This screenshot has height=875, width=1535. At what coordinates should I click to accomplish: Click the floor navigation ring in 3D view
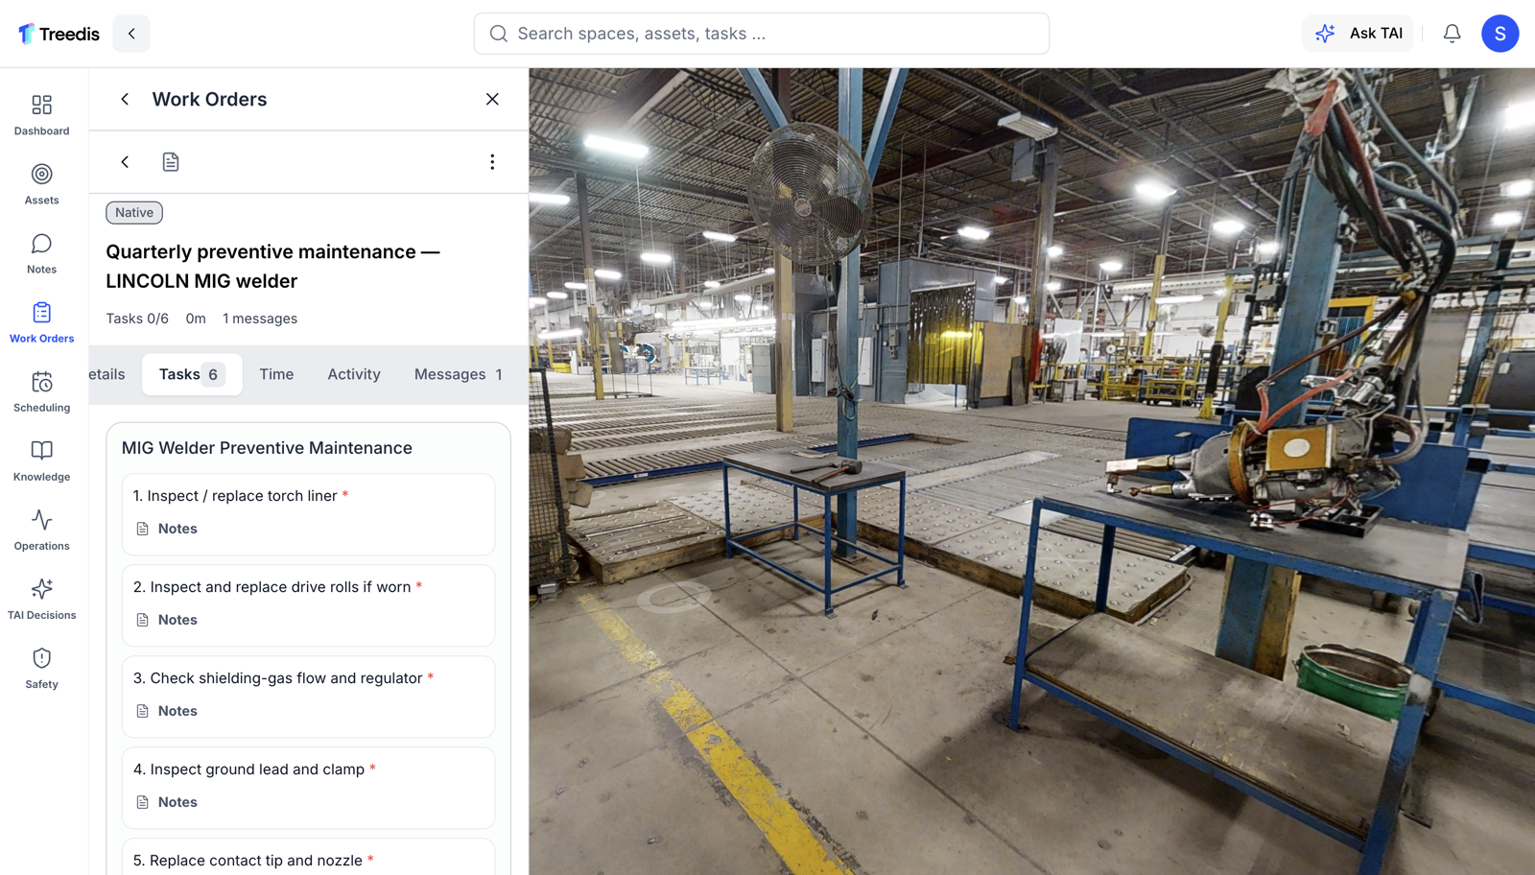coord(673,596)
